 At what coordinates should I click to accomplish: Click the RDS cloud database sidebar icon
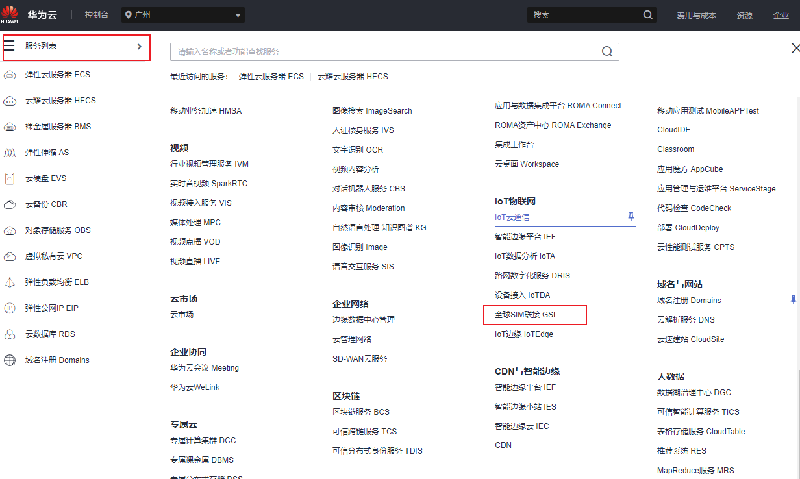coord(10,334)
